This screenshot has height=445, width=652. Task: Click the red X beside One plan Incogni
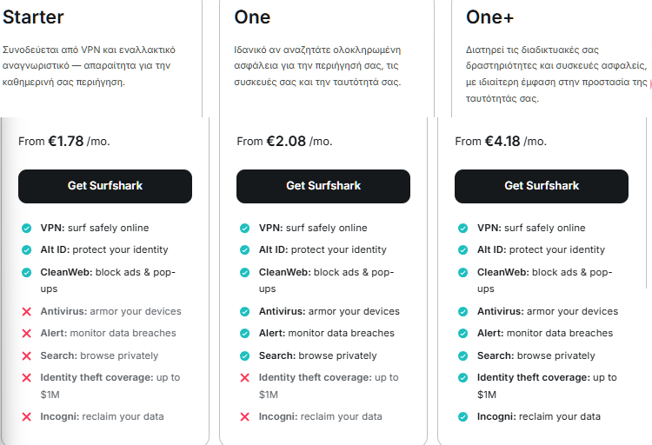[245, 416]
